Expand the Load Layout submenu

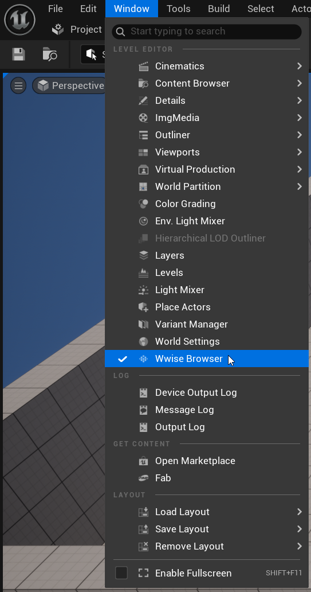(x=207, y=512)
